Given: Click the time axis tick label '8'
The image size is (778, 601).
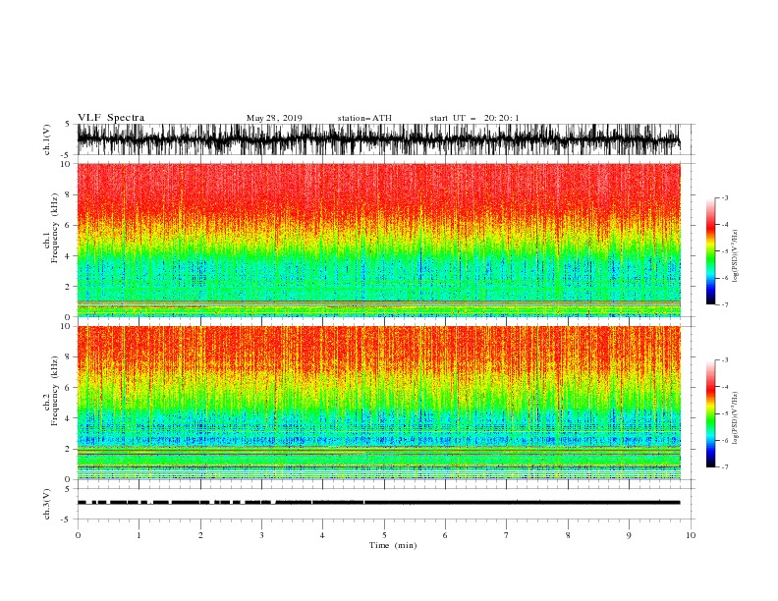Looking at the screenshot, I should coord(568,535).
